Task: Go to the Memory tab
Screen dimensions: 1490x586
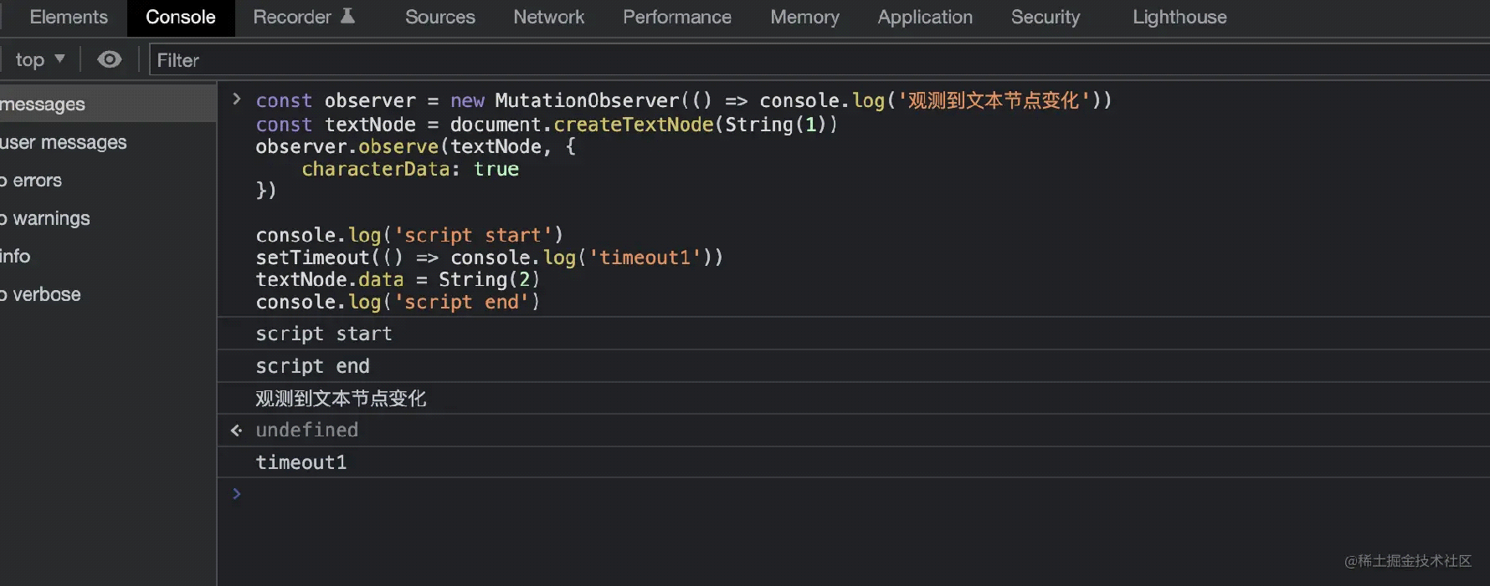Action: point(804,17)
